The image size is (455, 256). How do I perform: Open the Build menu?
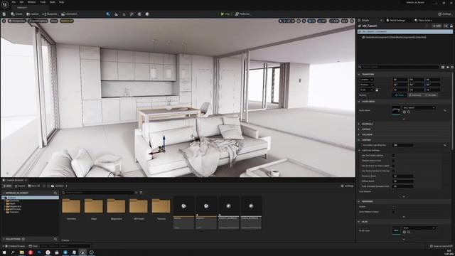pyautogui.click(x=52, y=2)
